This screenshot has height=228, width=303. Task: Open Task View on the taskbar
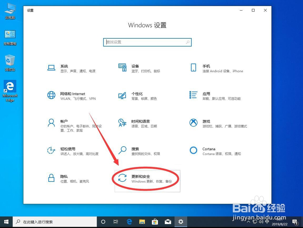pos(116,222)
